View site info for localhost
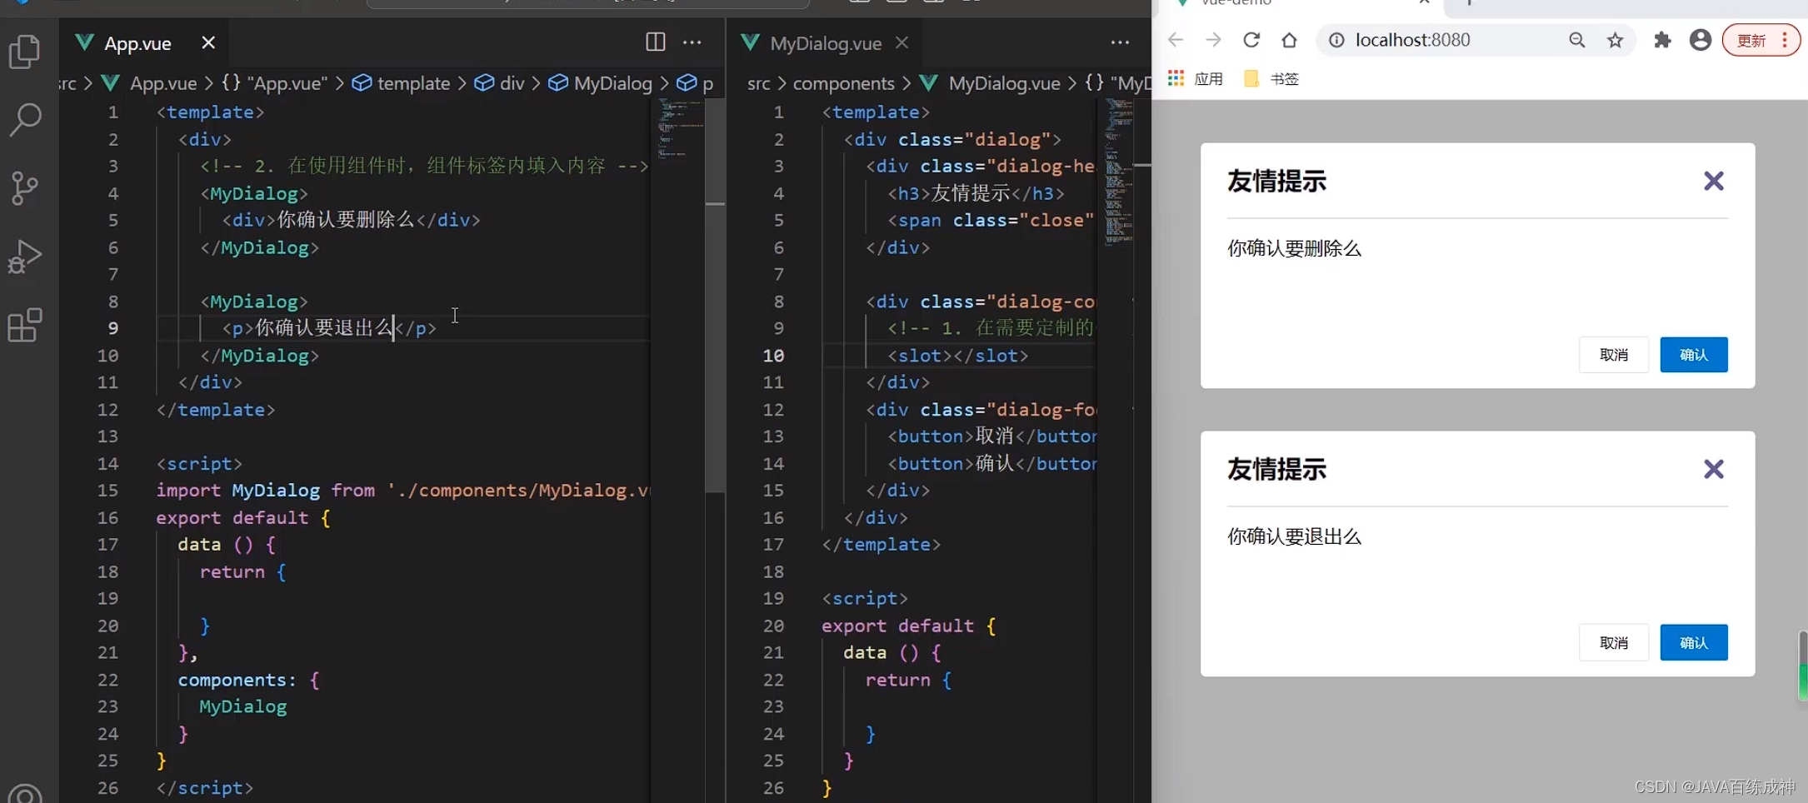 click(1336, 40)
